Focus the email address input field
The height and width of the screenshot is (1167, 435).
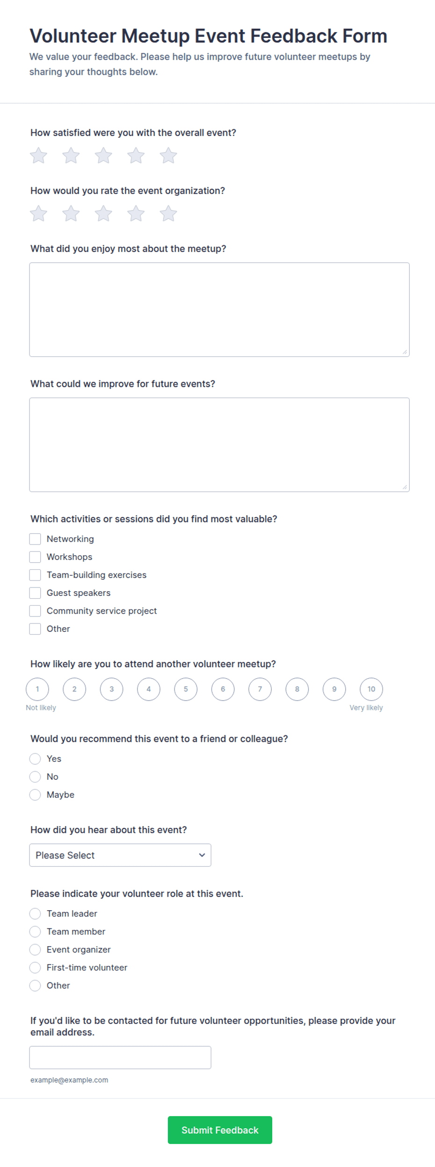point(120,1058)
